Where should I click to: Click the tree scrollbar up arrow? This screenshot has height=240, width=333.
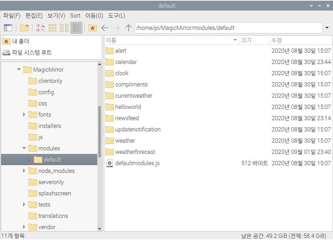pos(100,64)
